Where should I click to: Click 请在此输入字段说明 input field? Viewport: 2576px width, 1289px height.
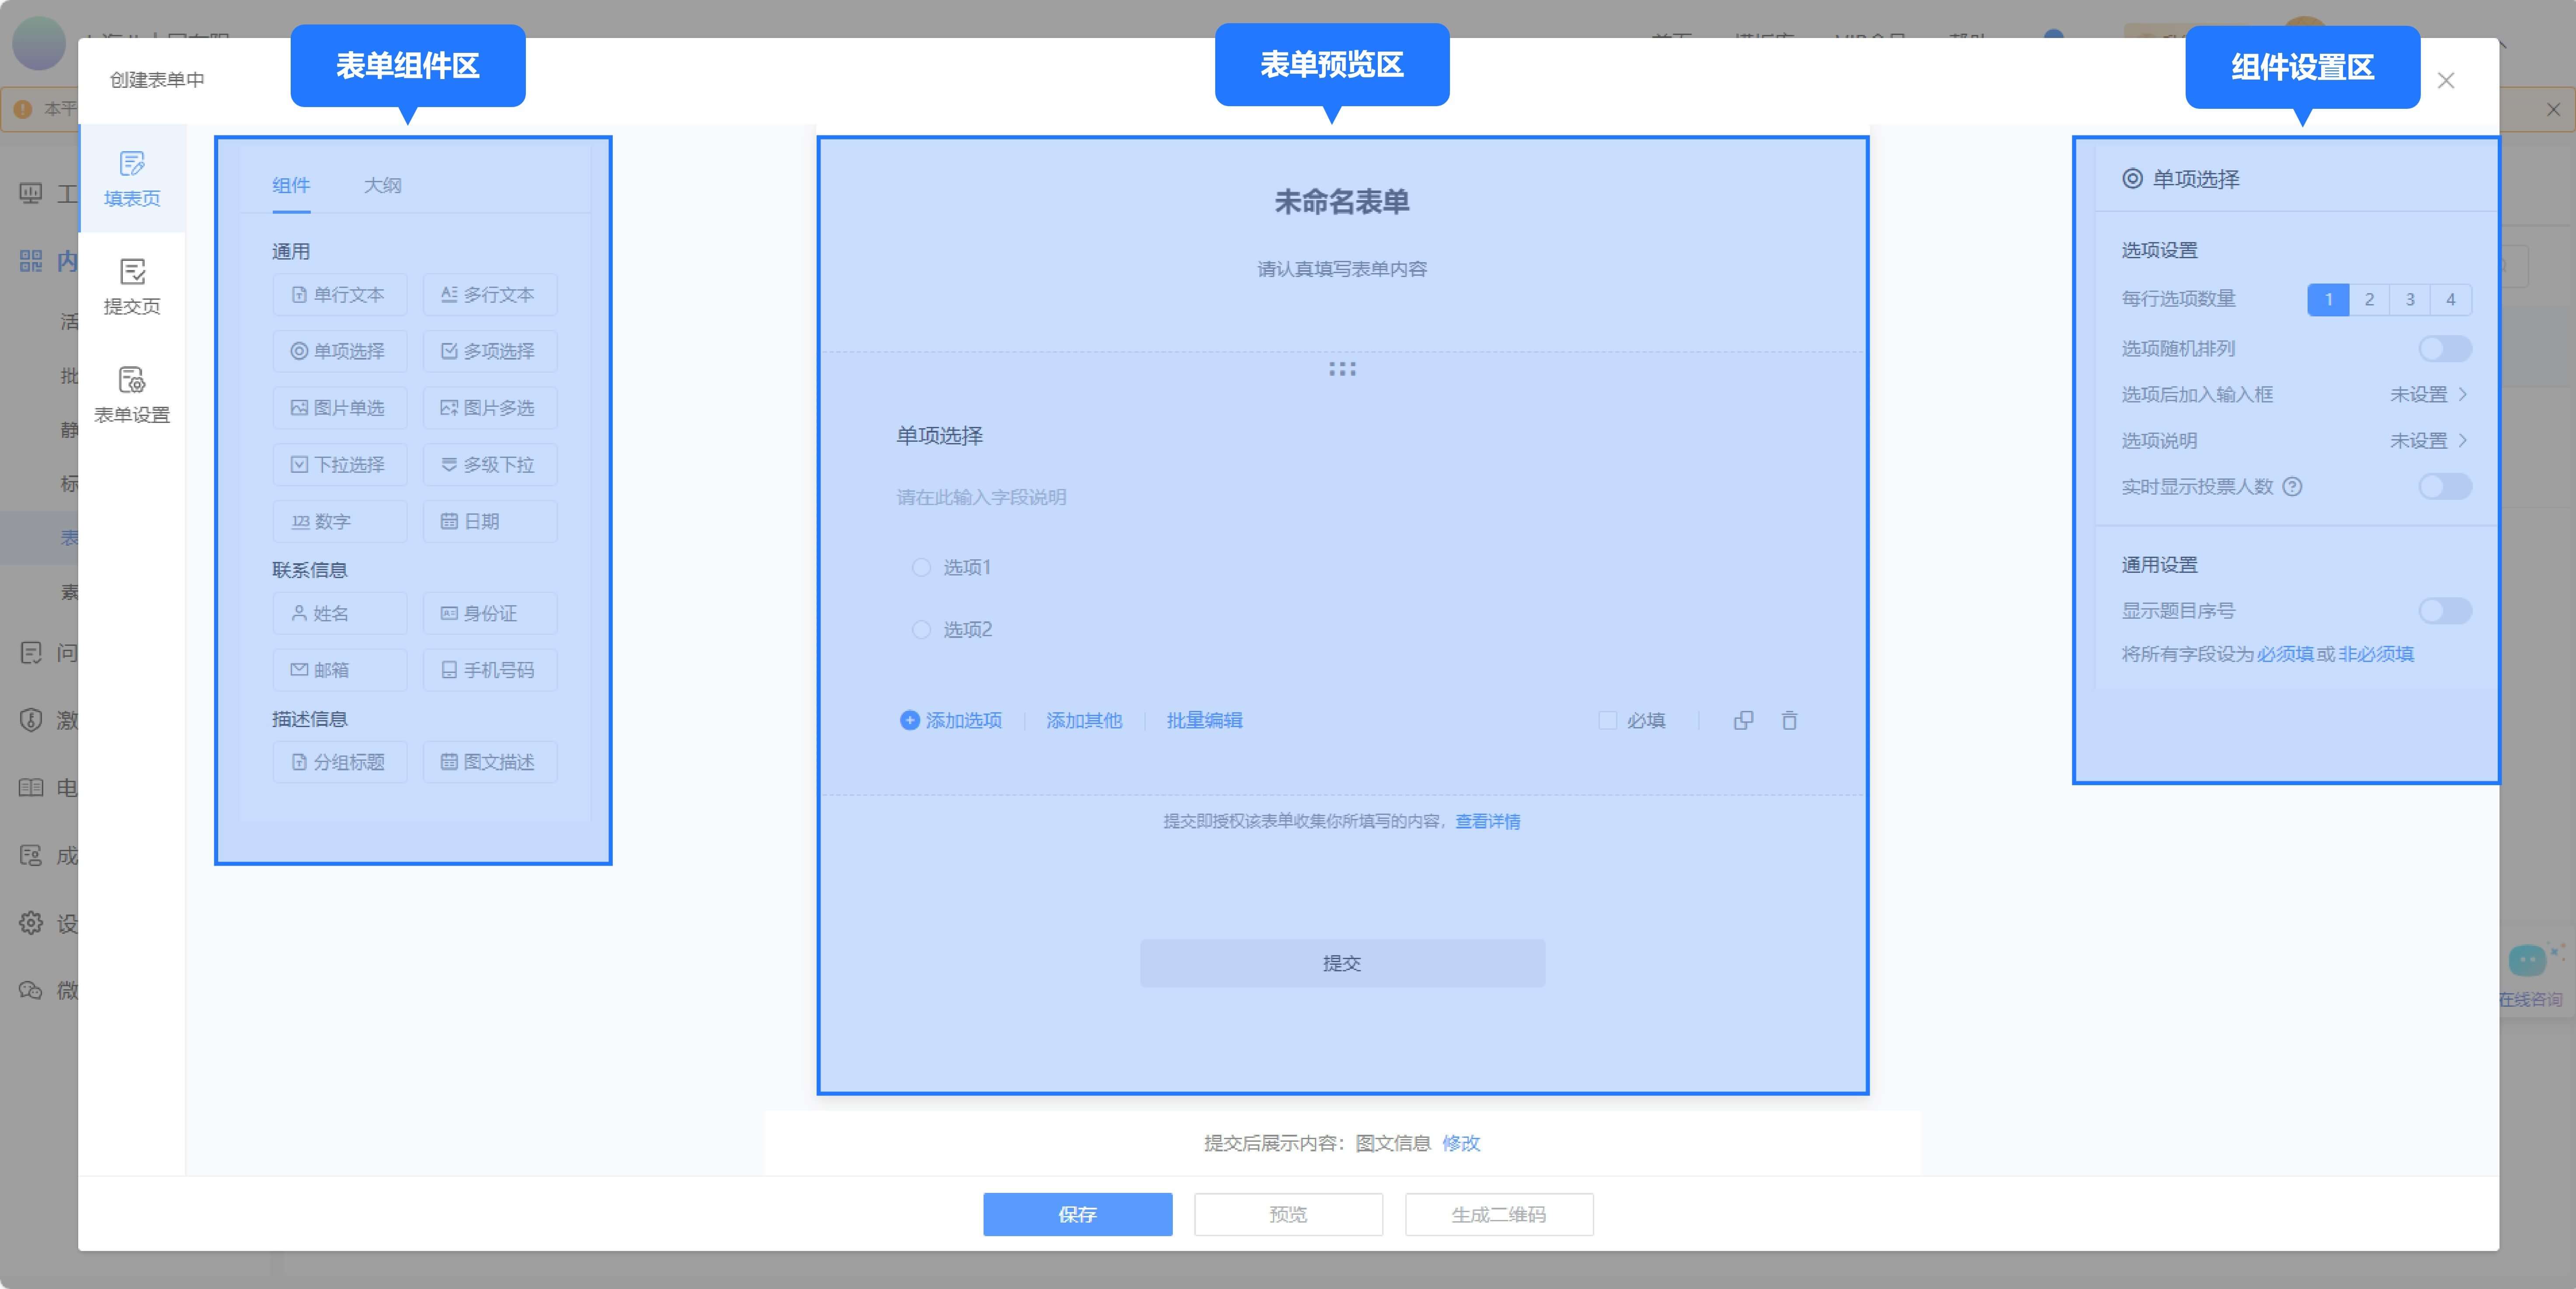coord(981,498)
